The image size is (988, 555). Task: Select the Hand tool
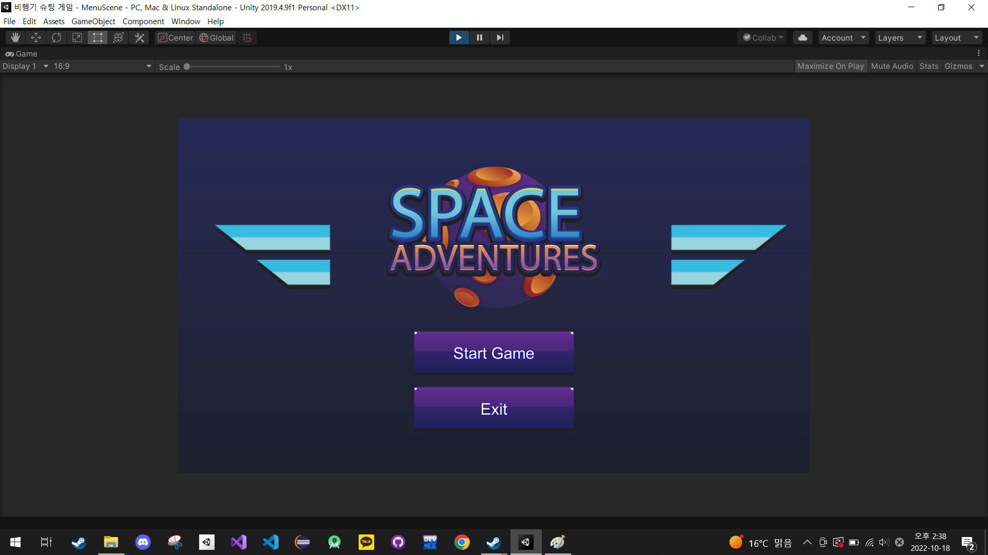15,37
